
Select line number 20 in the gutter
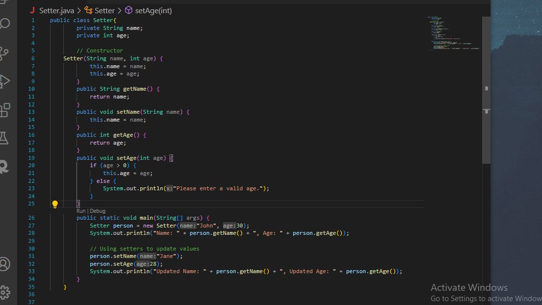coord(31,165)
